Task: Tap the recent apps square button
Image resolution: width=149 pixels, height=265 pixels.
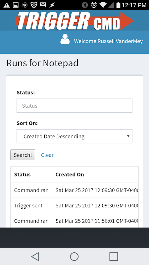Action: (114, 256)
